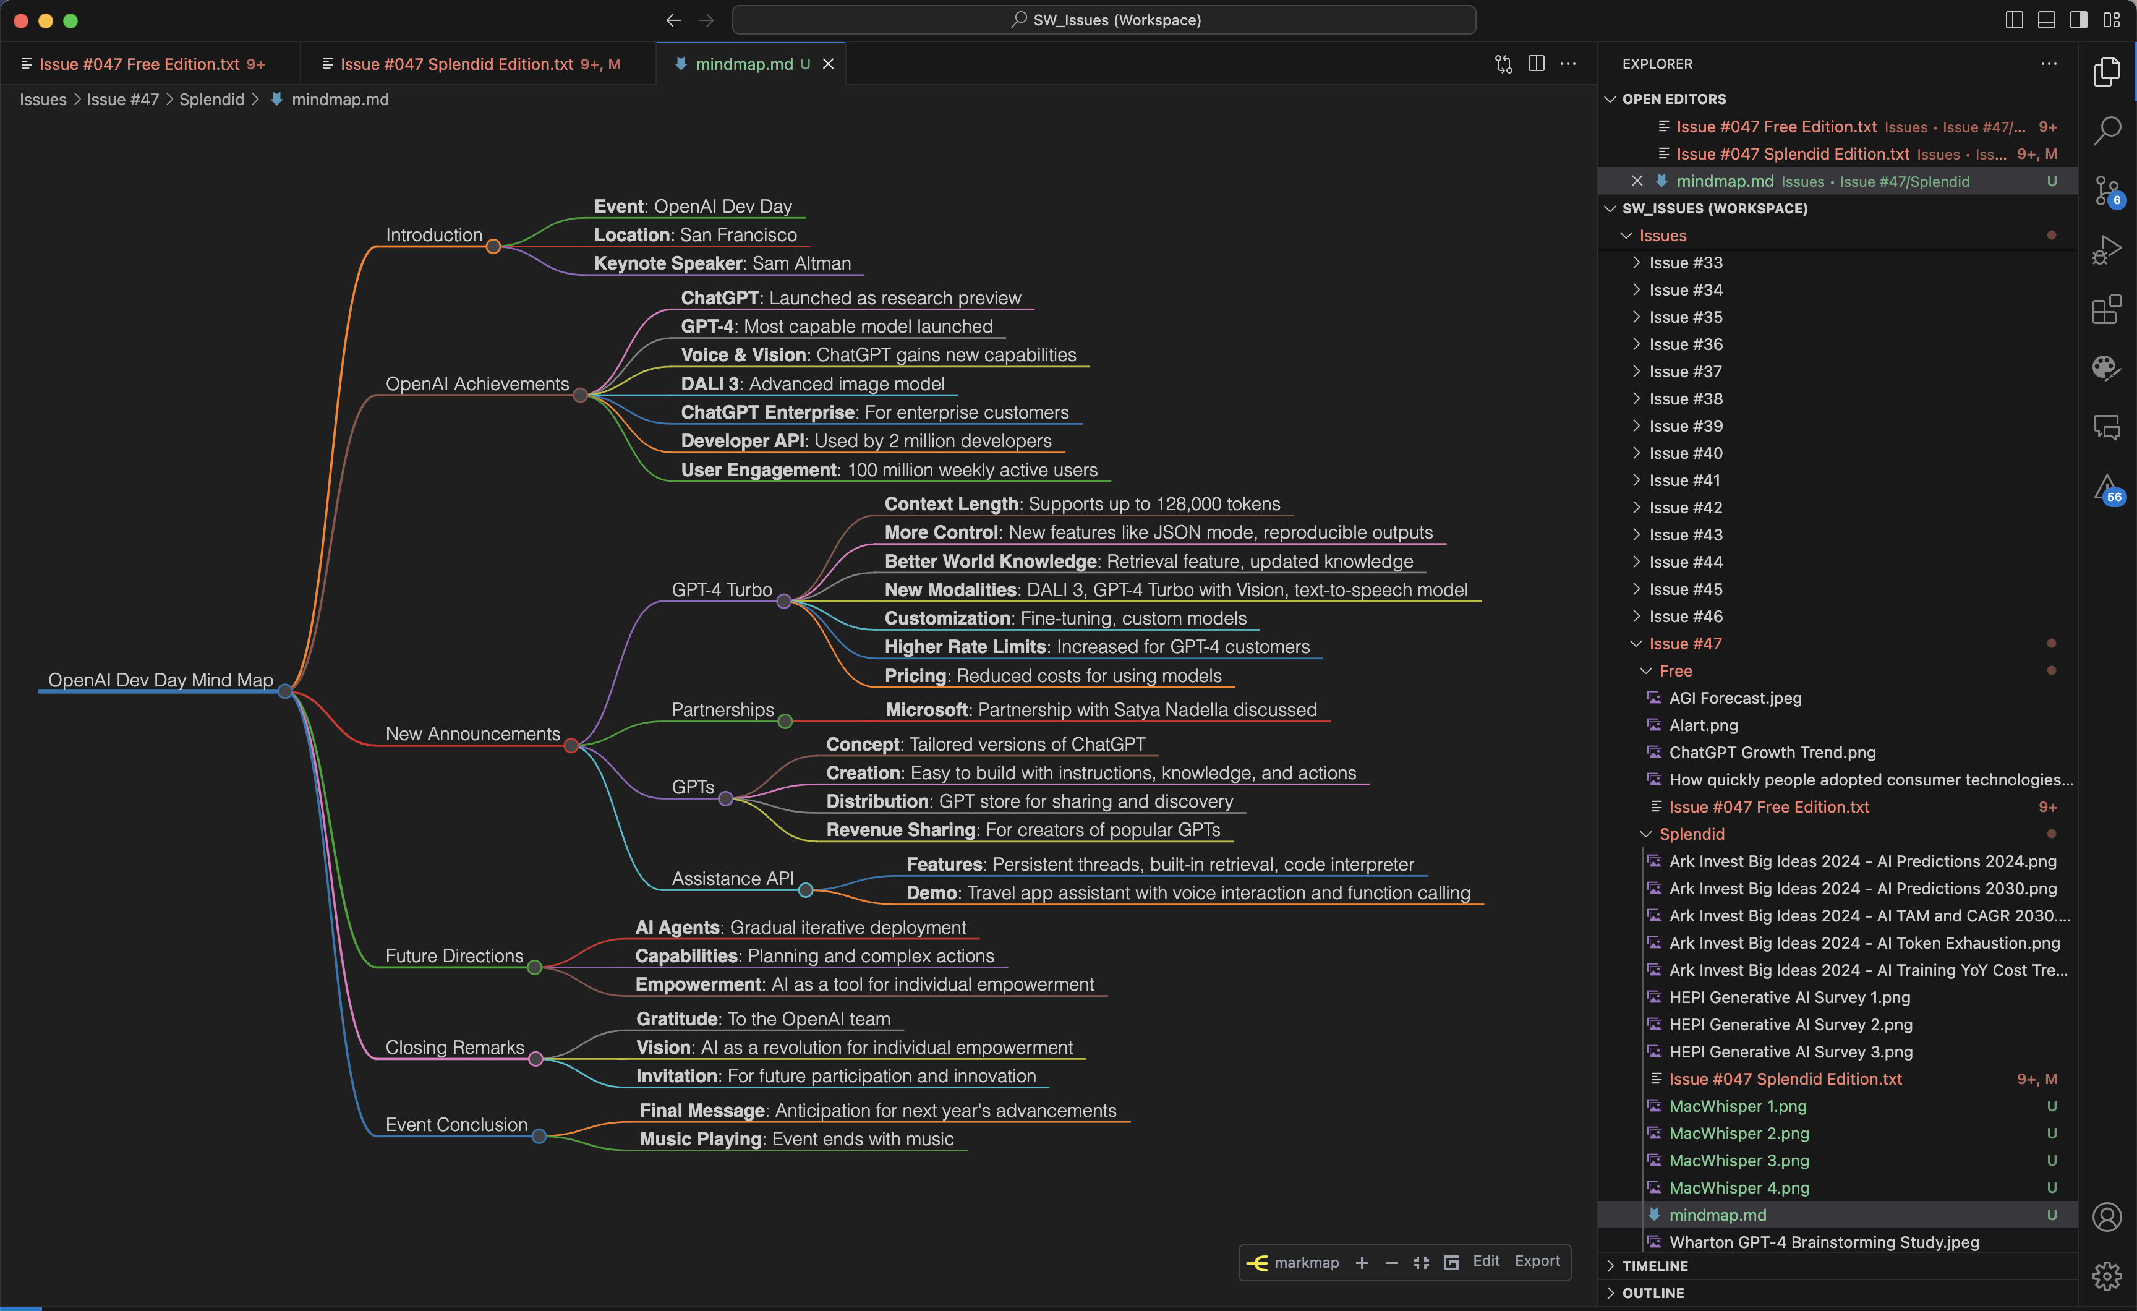Viewport: 2137px width, 1311px height.
Task: Open the Explorer view in activity bar
Action: [2107, 71]
